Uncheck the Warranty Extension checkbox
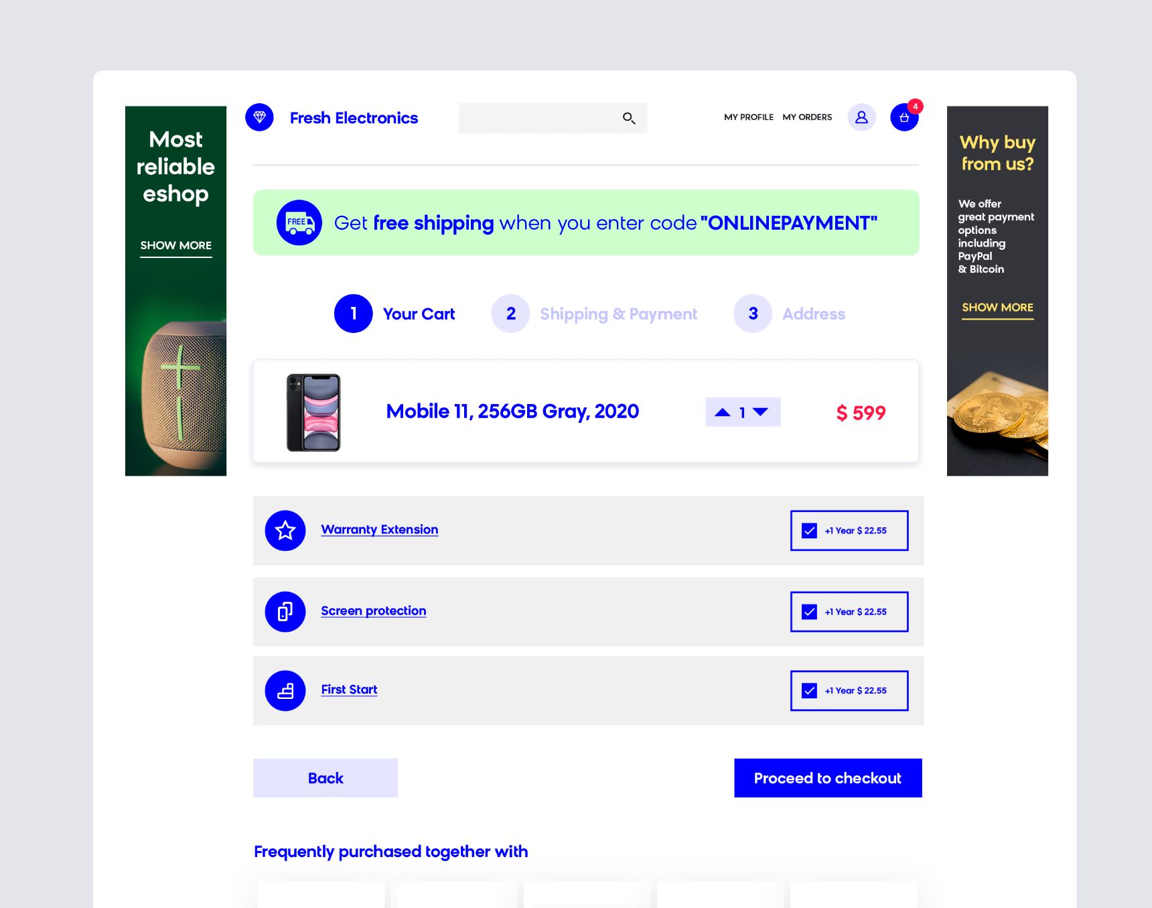This screenshot has width=1152, height=908. [809, 531]
